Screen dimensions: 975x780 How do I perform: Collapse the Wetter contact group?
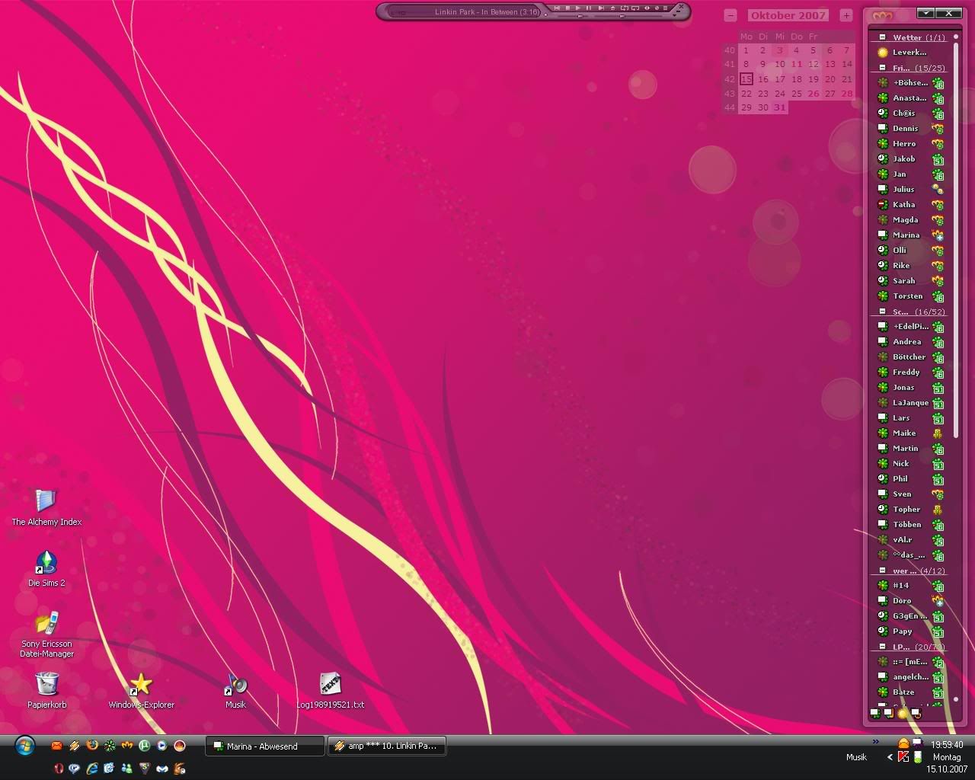click(x=882, y=37)
